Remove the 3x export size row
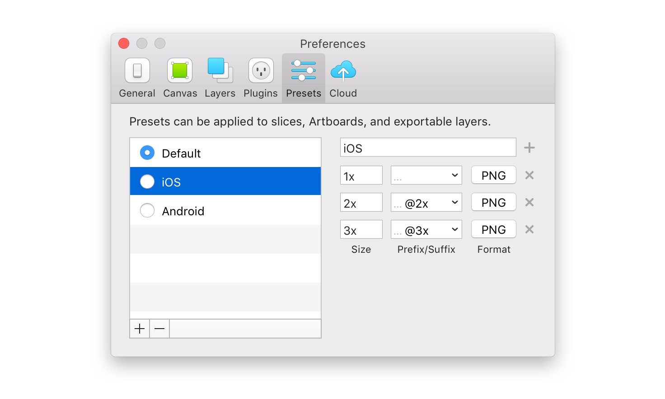The width and height of the screenshot is (665, 399). 529,229
